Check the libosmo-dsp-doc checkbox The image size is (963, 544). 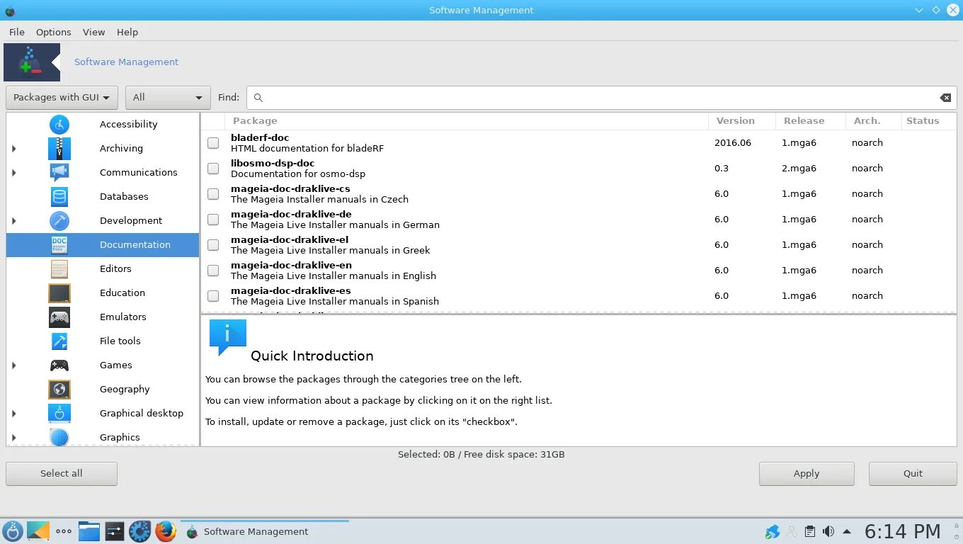[212, 168]
